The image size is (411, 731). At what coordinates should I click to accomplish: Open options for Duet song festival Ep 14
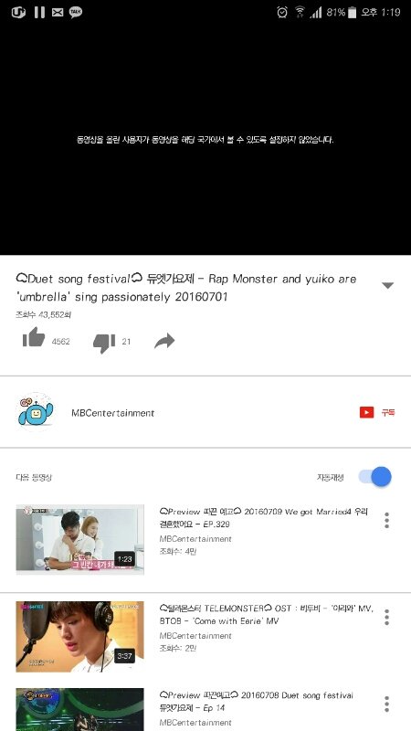[386, 704]
